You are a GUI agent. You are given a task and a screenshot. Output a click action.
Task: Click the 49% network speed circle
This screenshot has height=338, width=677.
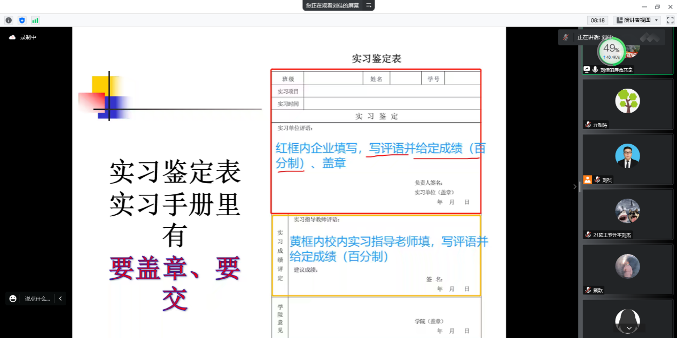click(x=611, y=51)
